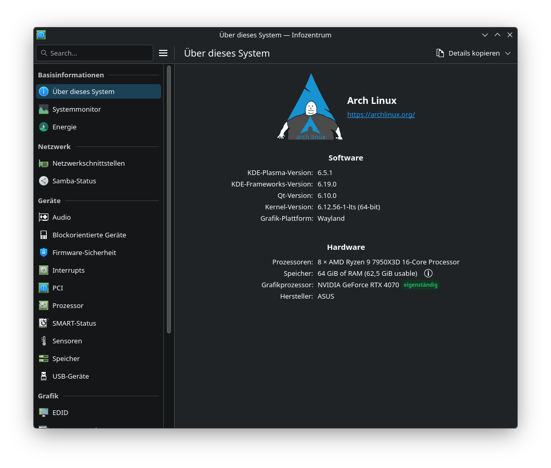Screen dimensions: 551x468
Task: Open the SMART-Status page
Action: tap(98, 324)
